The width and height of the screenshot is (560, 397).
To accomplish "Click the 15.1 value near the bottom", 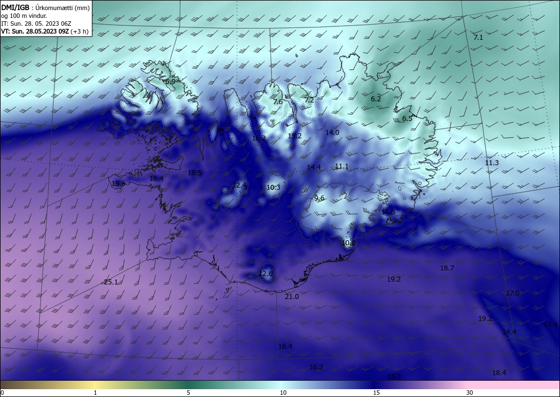I will (x=394, y=376).
